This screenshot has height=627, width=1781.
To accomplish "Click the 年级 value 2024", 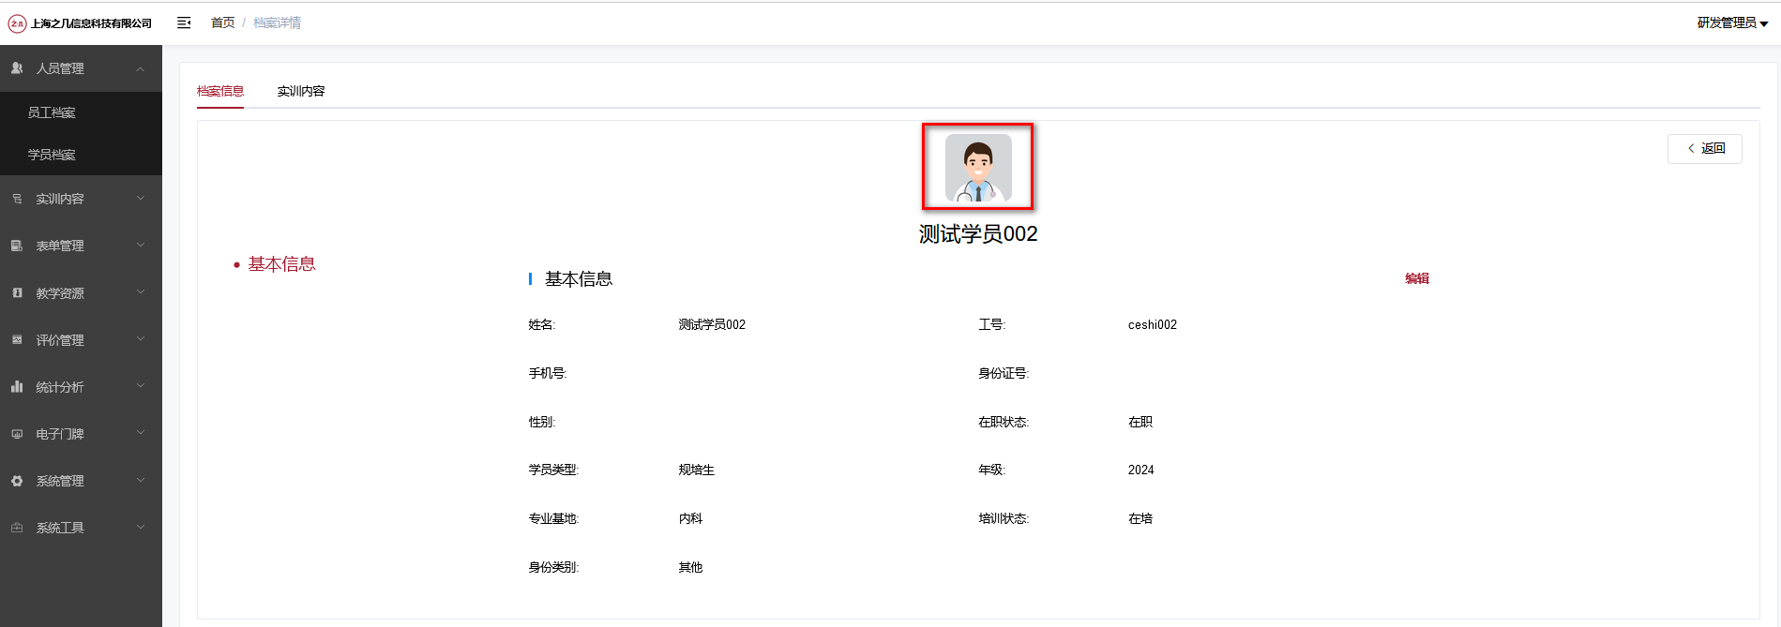I will tap(1141, 470).
